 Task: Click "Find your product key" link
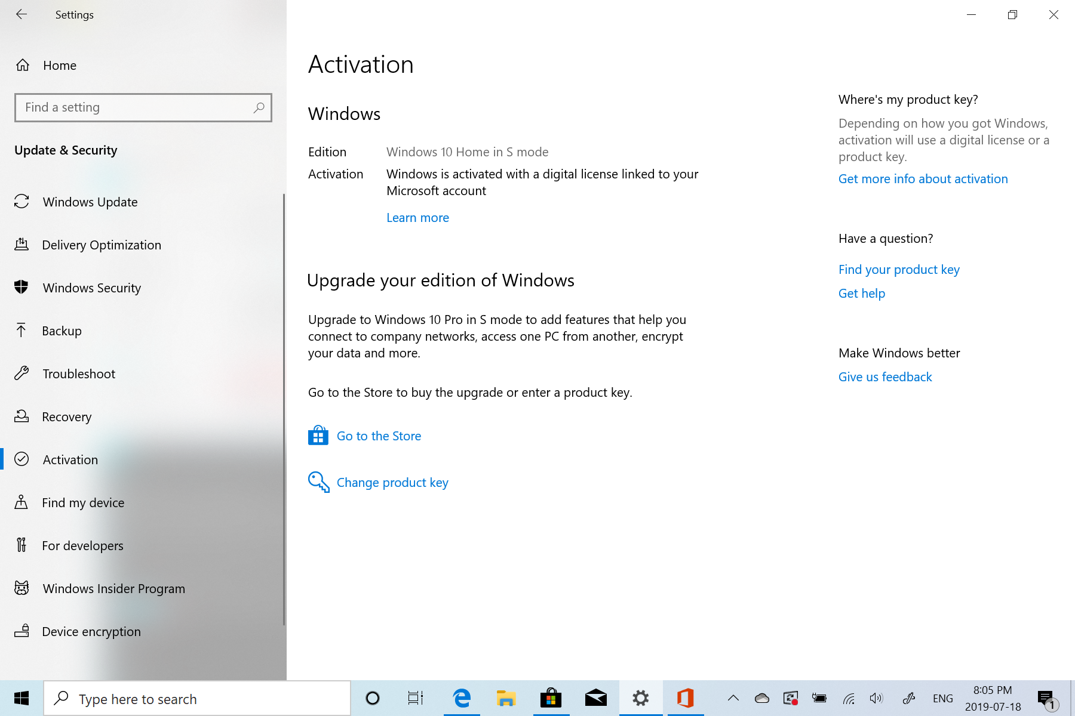tap(899, 269)
